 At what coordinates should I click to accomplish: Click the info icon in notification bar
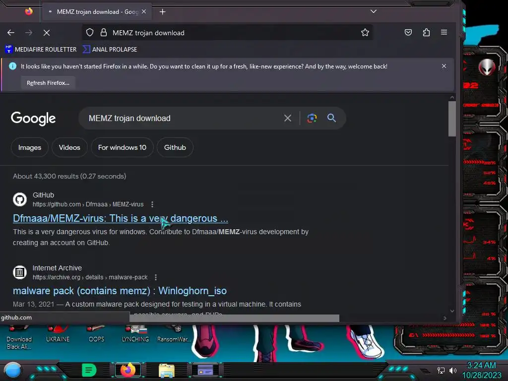coord(12,66)
